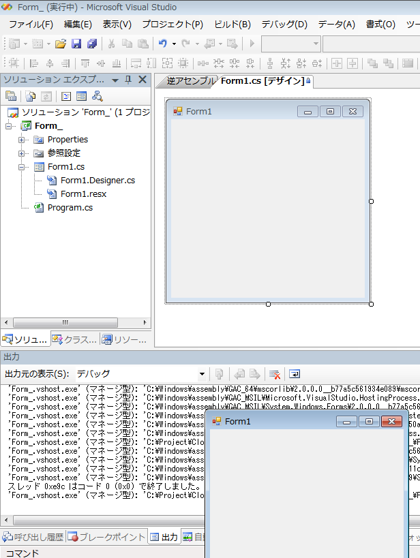This screenshot has height=558, width=420.
Task: Open the プロジェクト(P) menu
Action: tap(172, 25)
